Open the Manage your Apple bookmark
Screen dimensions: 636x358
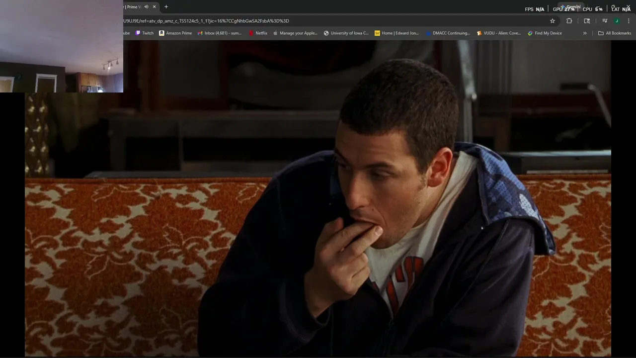tap(295, 33)
